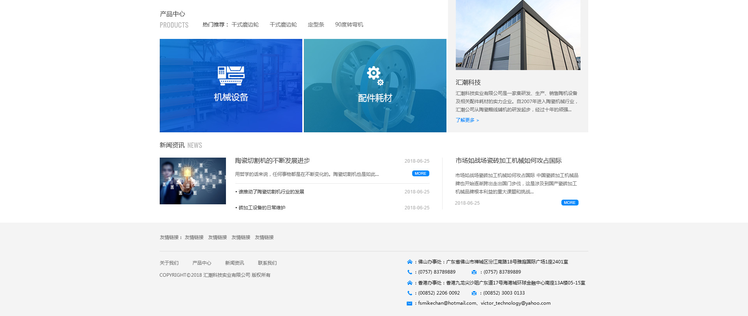Click the Foshan office house icon
The width and height of the screenshot is (748, 316).
coord(409,262)
